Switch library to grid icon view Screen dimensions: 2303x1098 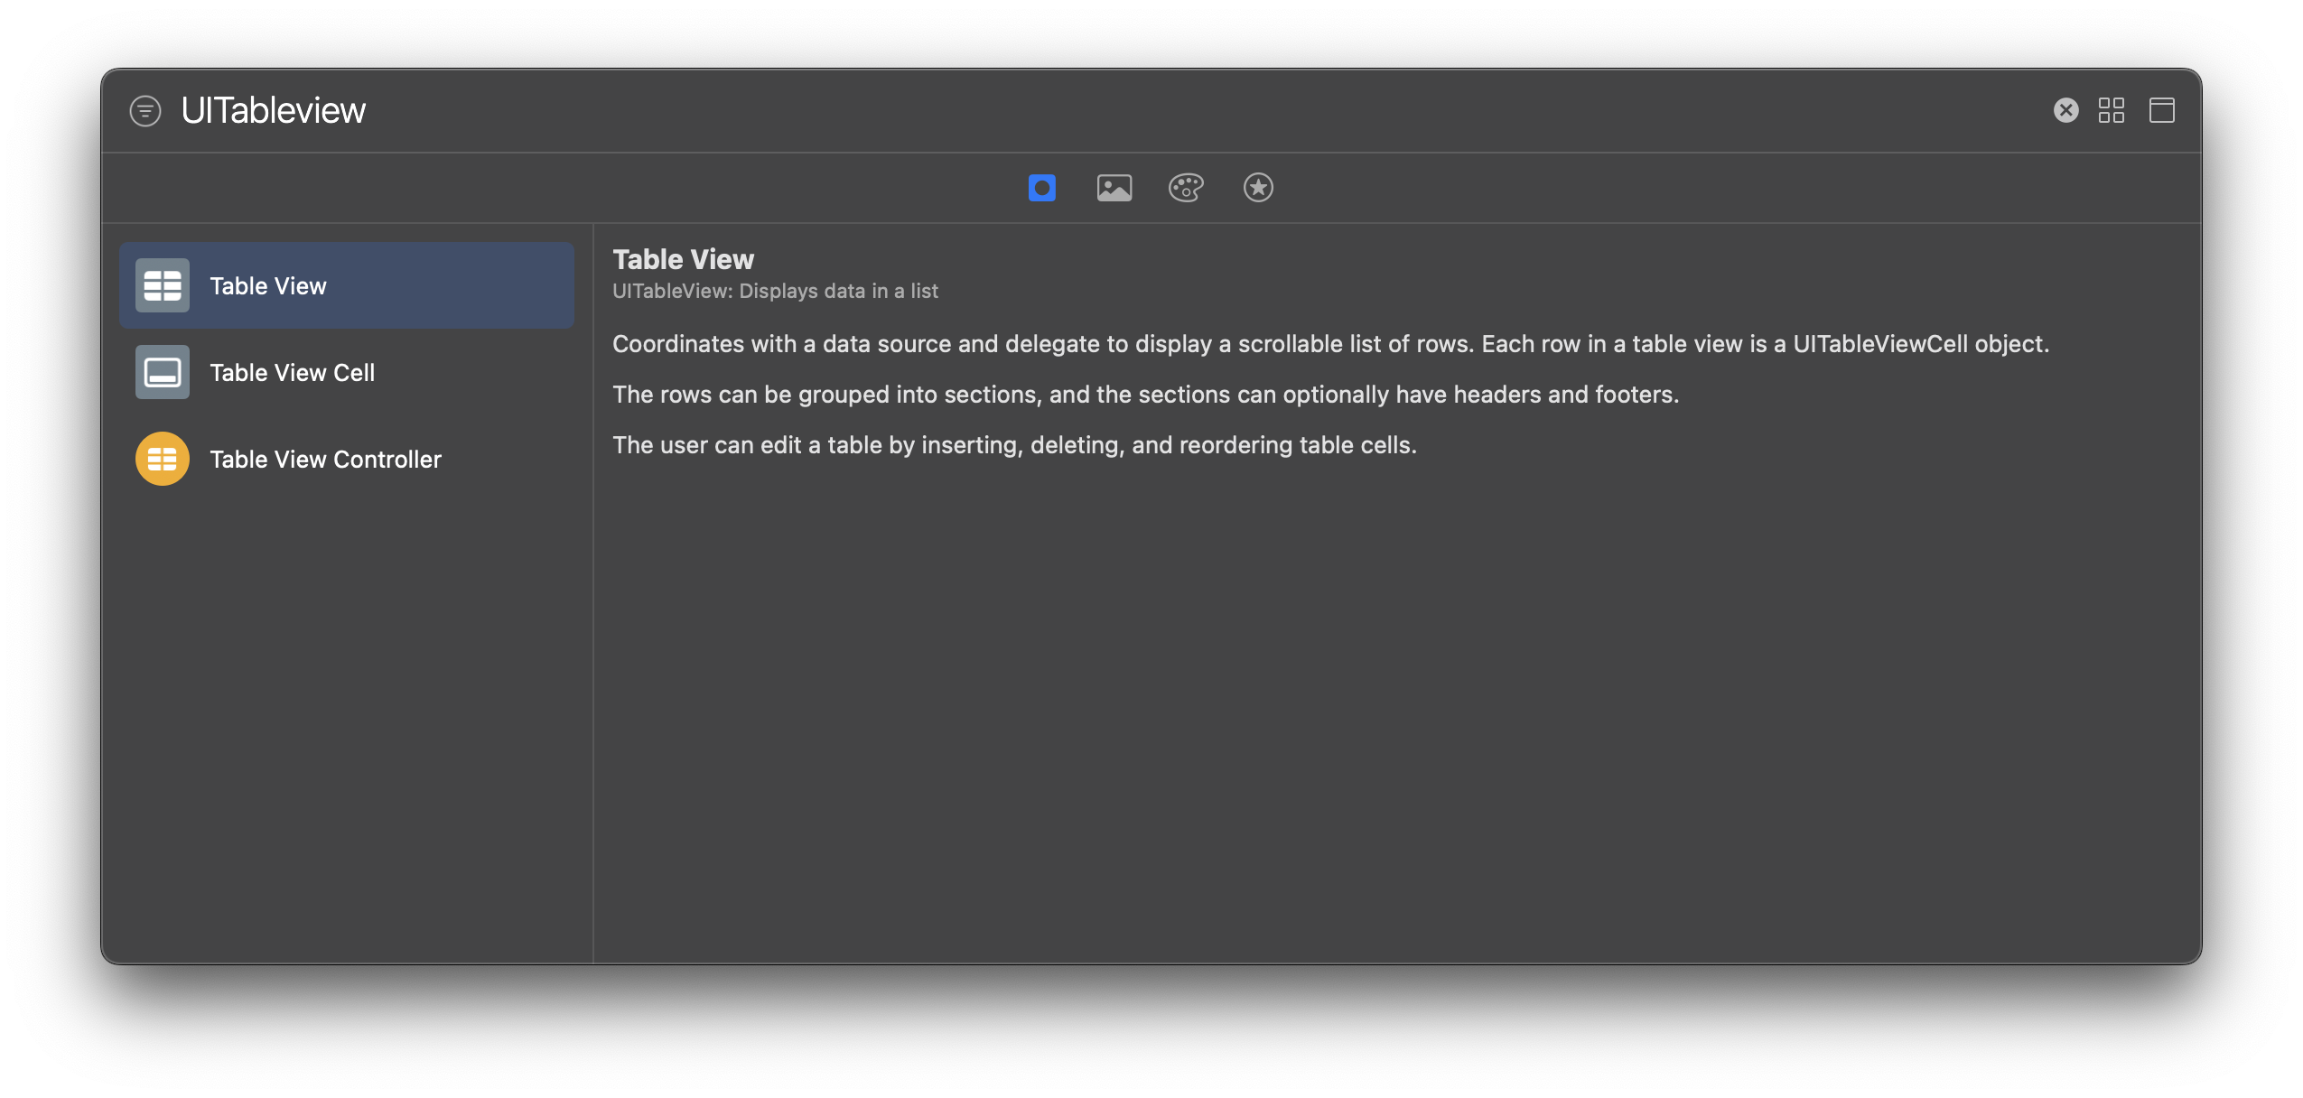pyautogui.click(x=2111, y=110)
